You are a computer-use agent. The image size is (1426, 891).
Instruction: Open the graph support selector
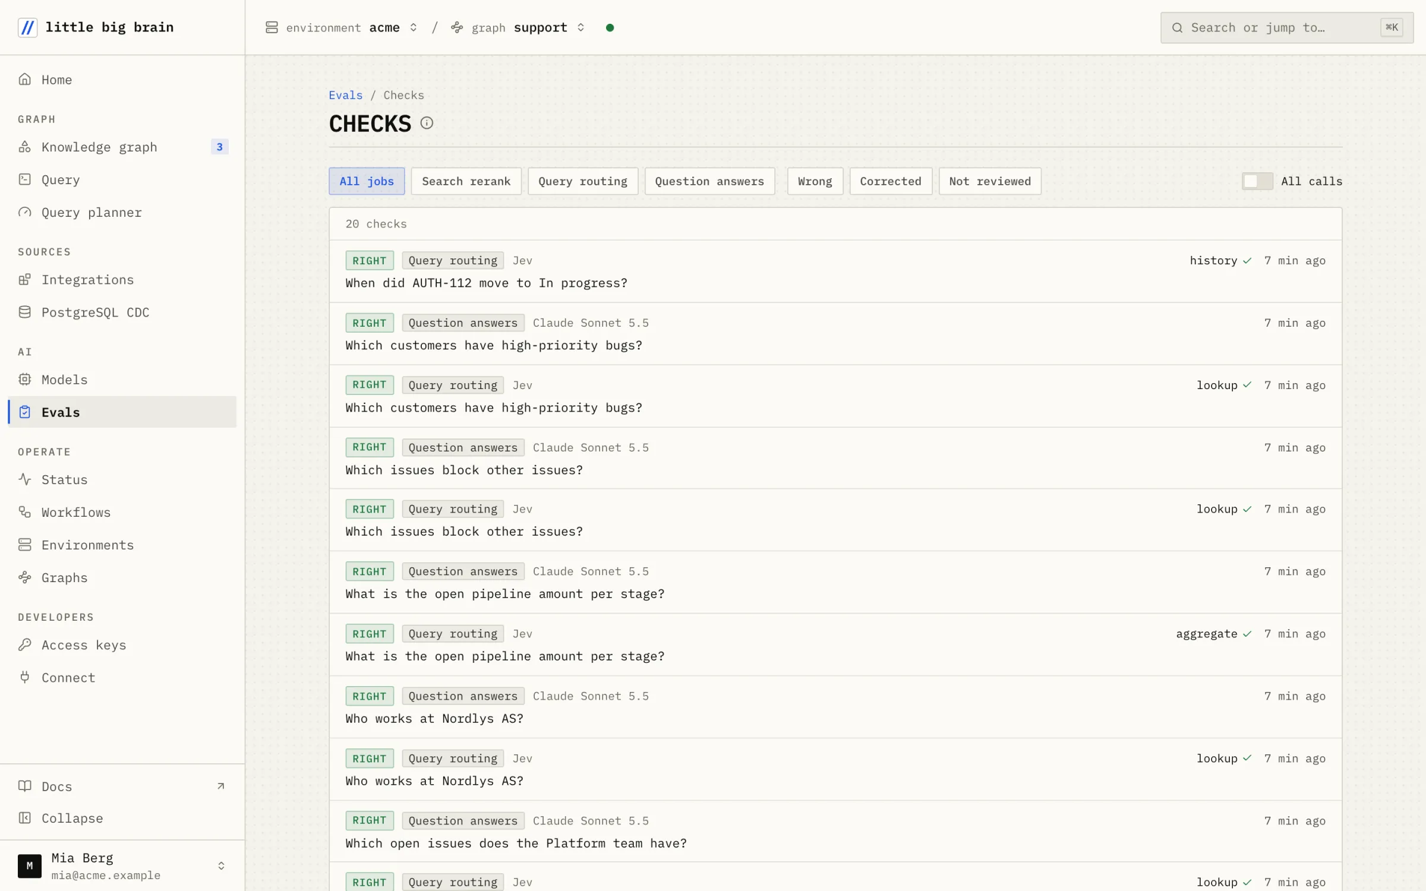pyautogui.click(x=518, y=27)
